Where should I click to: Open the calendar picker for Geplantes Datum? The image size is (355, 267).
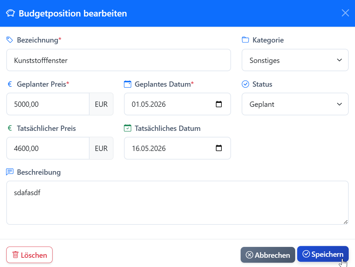tap(219, 104)
